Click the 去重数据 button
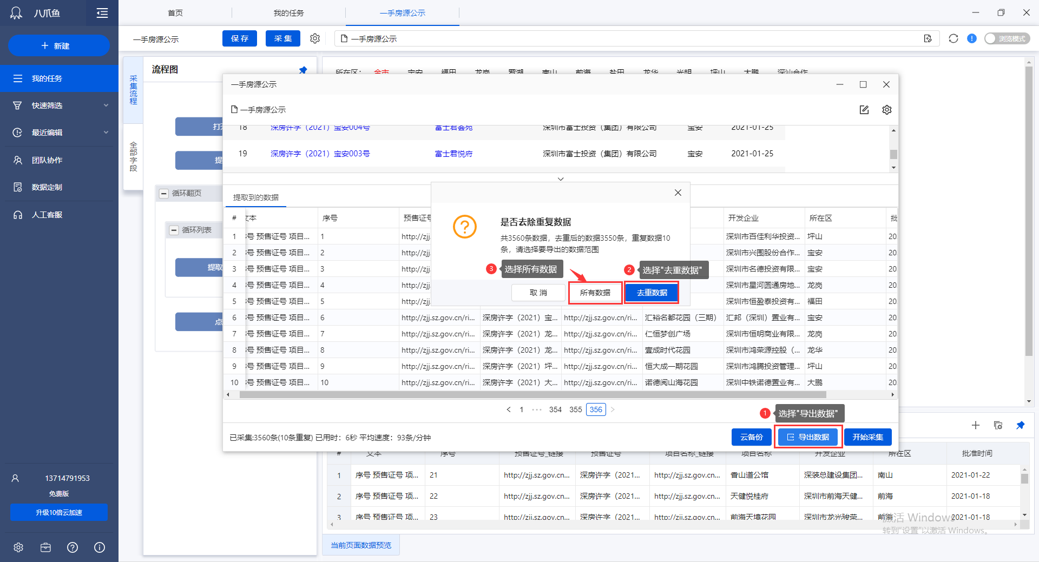 (652, 293)
